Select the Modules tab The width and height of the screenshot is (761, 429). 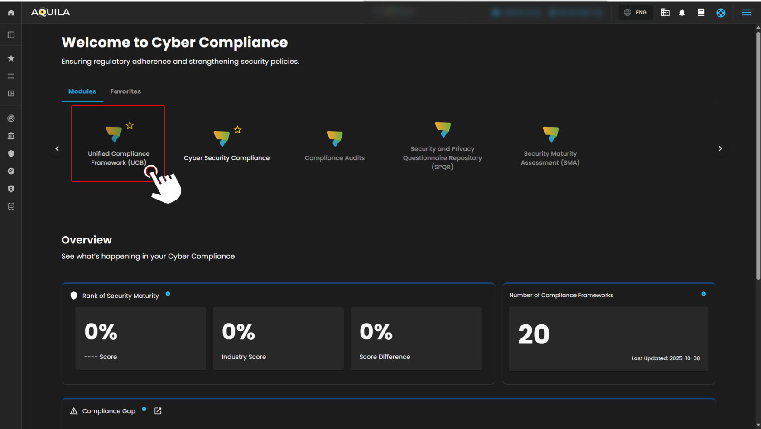point(82,91)
